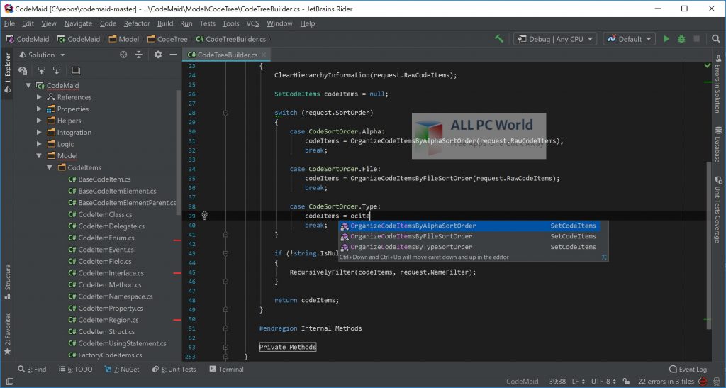726x388 pixels.
Task: Click the Explorer side tab
Action: [x=7, y=72]
